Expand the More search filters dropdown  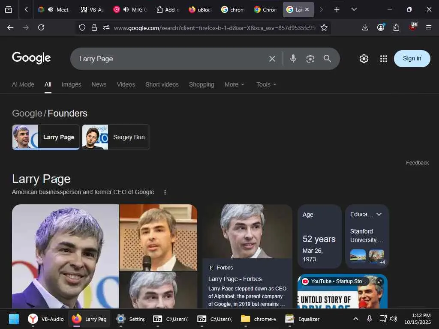click(235, 84)
